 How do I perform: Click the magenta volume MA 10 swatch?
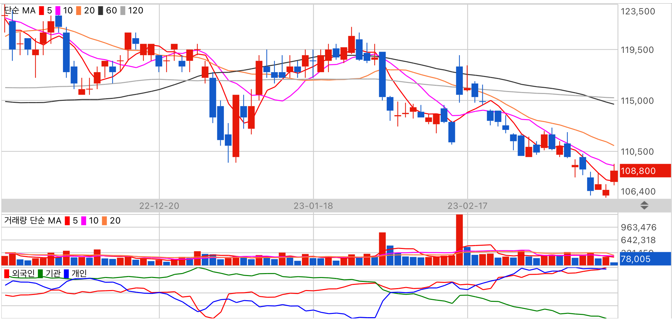pyautogui.click(x=84, y=221)
